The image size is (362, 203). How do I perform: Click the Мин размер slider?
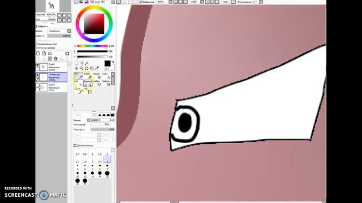pos(100,125)
